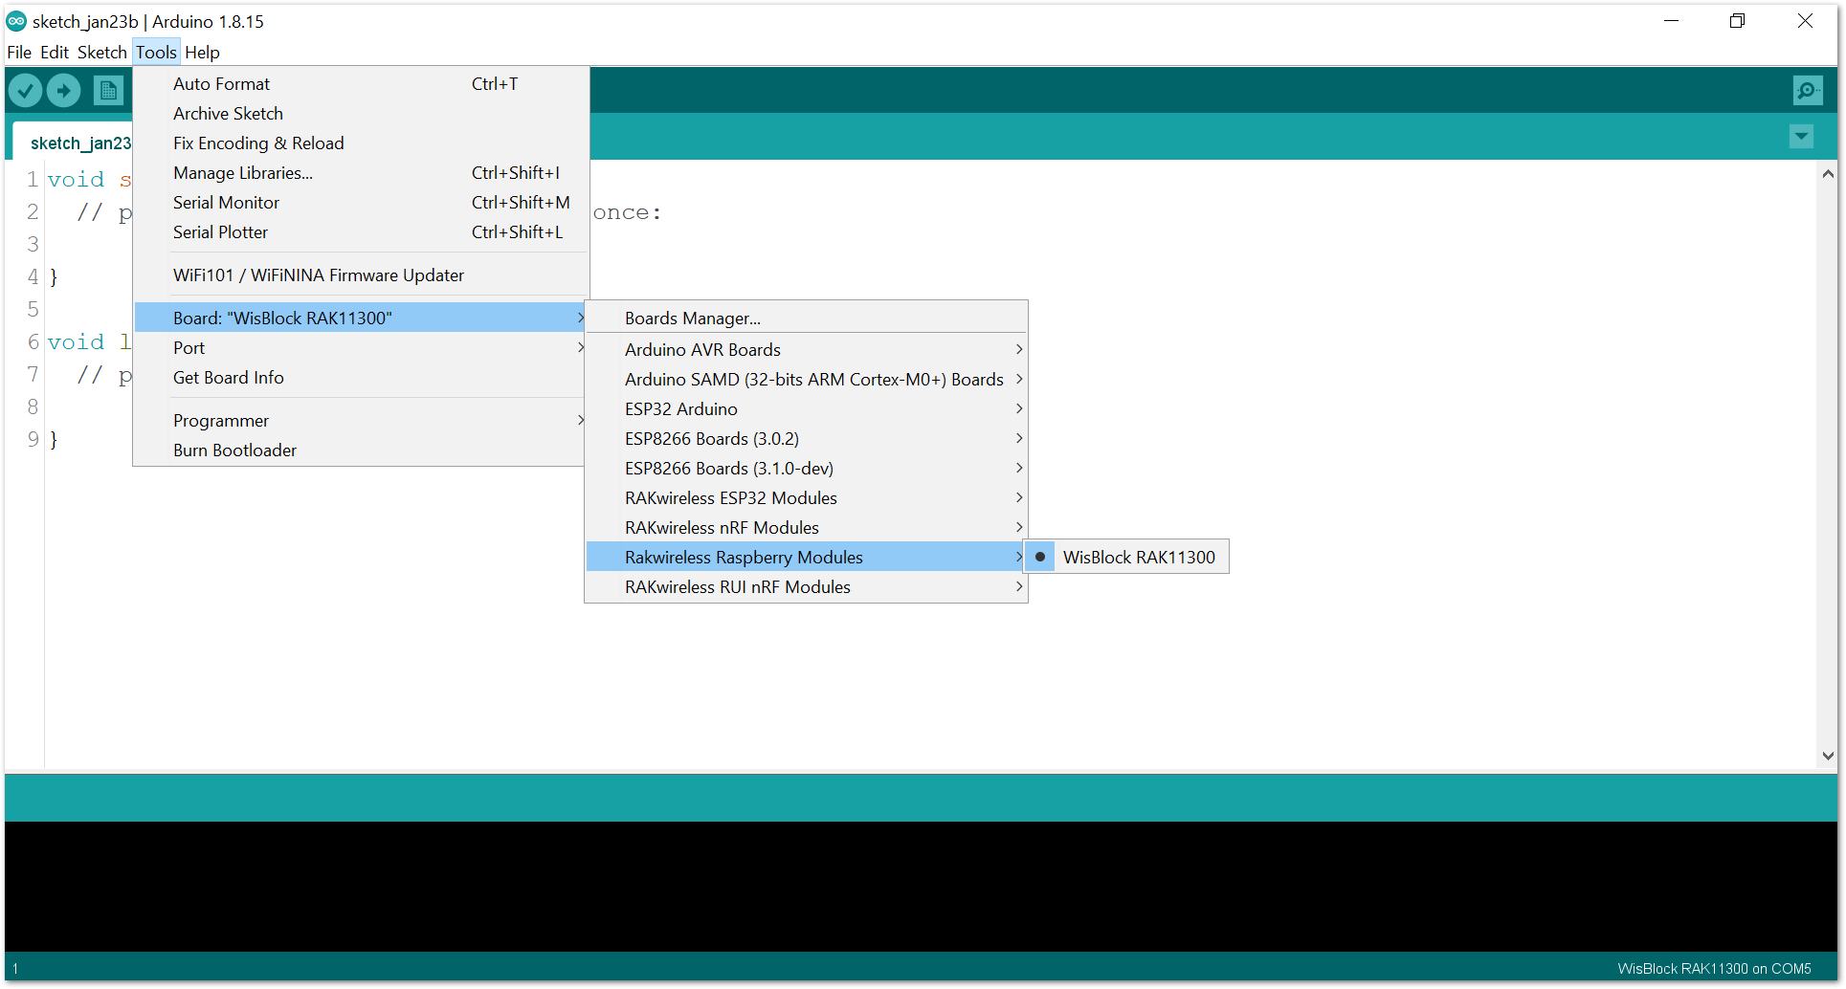Select Get Board Info

tap(229, 378)
